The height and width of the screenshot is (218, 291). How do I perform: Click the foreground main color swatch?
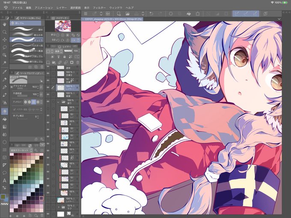3,197
